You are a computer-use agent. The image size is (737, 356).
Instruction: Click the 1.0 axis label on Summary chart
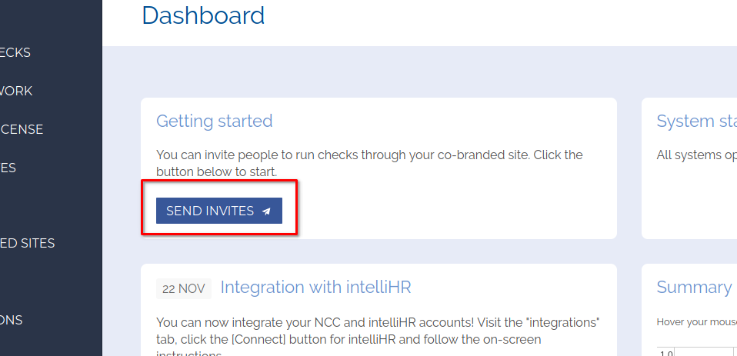pos(665,353)
